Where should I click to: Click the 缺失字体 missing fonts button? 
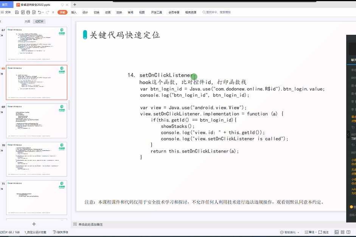tap(61, 232)
